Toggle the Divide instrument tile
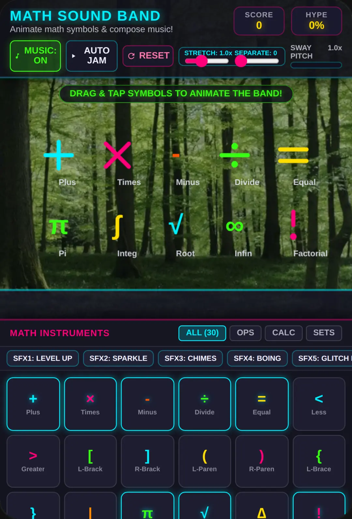This screenshot has width=352, height=519. (x=205, y=404)
